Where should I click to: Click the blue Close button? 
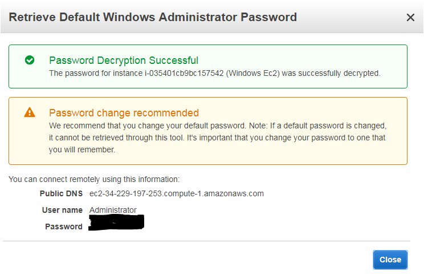click(390, 260)
